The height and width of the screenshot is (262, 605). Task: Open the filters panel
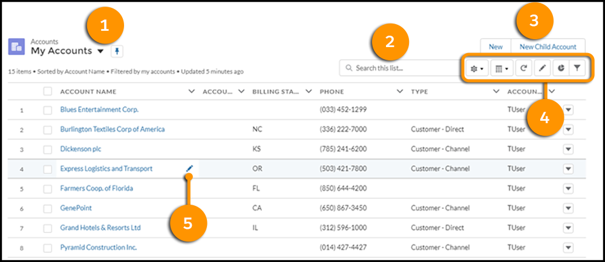click(x=577, y=69)
